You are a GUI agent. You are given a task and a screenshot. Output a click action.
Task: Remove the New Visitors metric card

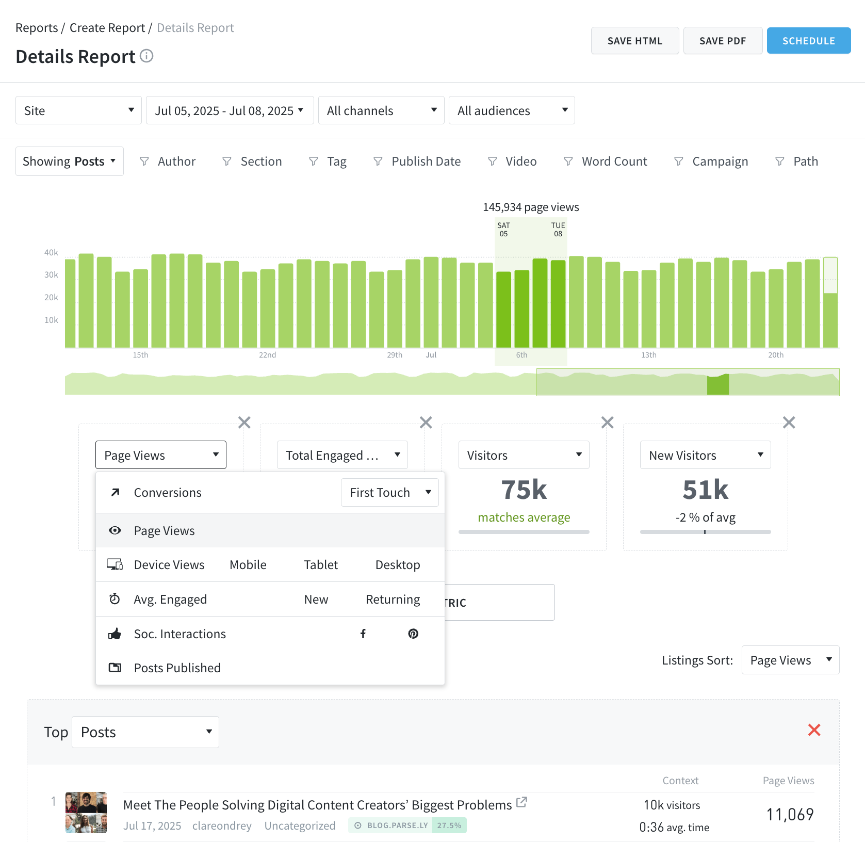tap(789, 423)
